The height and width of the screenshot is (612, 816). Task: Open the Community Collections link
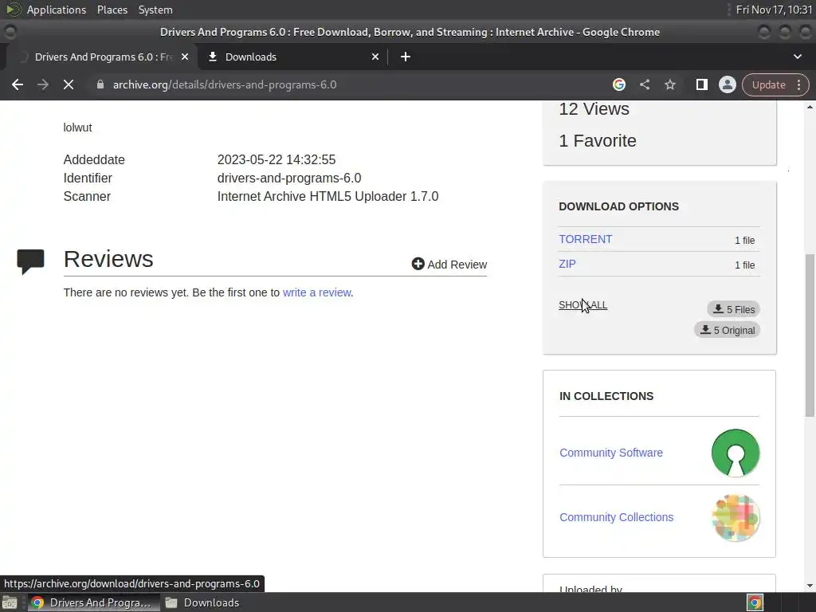click(616, 517)
